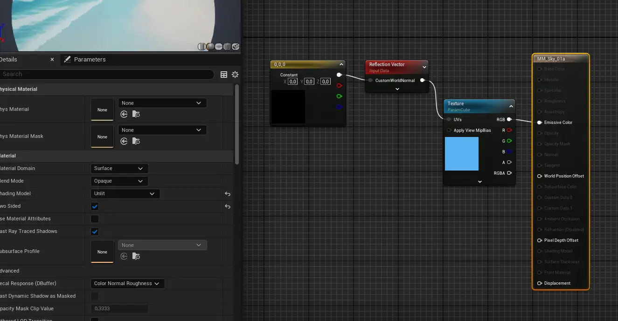This screenshot has width=618, height=321.
Task: Use selected asset for Phys Material Mask
Action: [124, 141]
